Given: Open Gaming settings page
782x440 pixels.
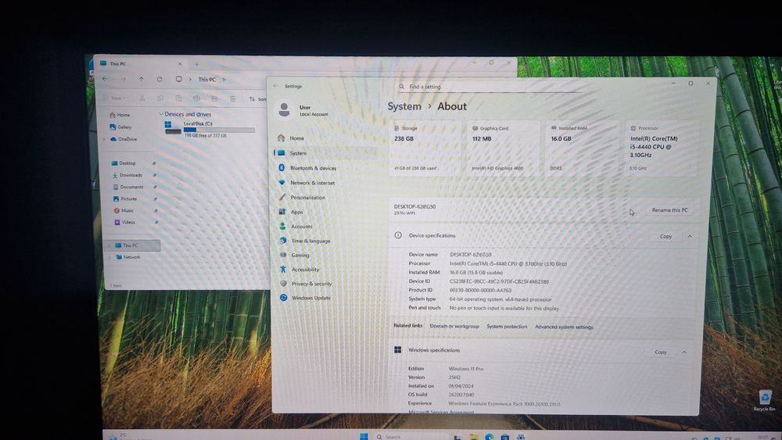Looking at the screenshot, I should point(296,255).
